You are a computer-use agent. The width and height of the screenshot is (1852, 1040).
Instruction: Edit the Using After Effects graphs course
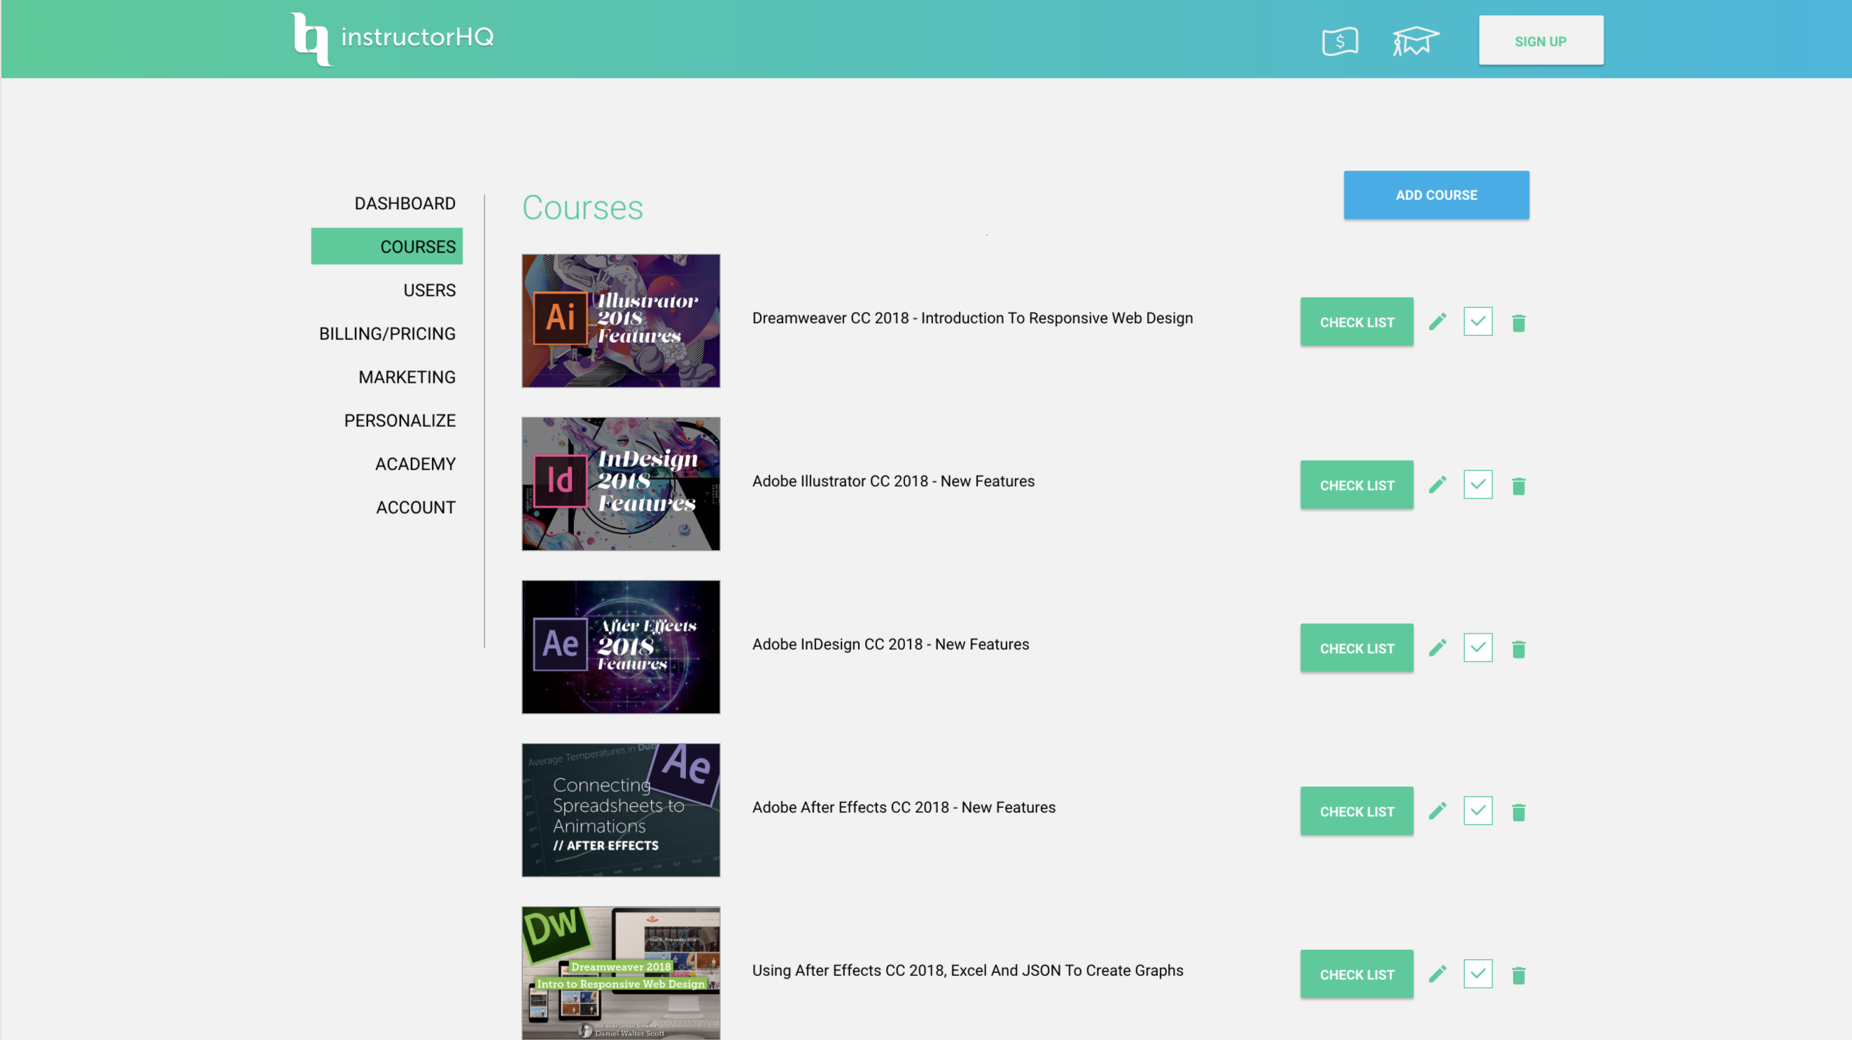point(1438,974)
